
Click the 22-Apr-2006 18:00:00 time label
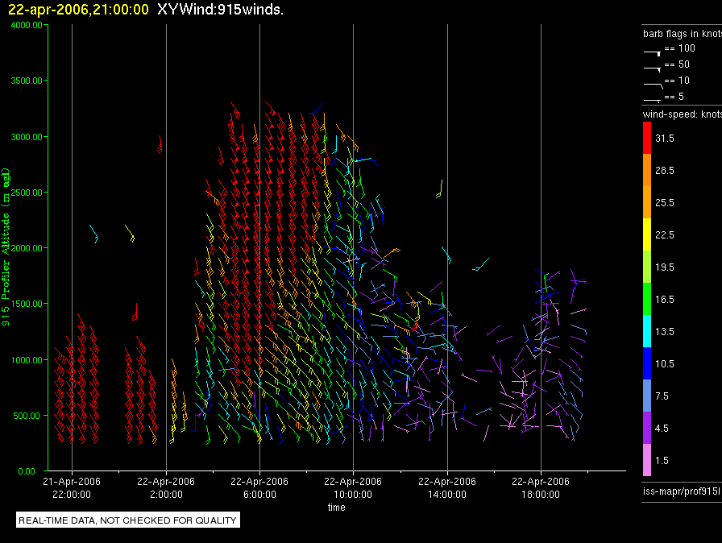pos(541,487)
